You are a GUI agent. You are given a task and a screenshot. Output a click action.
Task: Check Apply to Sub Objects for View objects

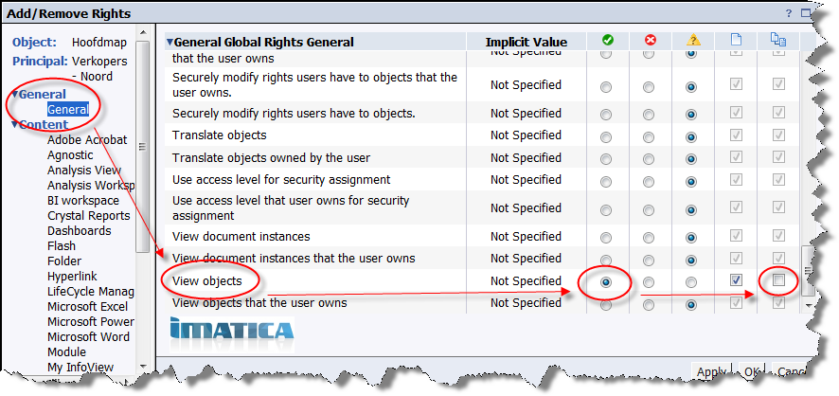click(778, 279)
